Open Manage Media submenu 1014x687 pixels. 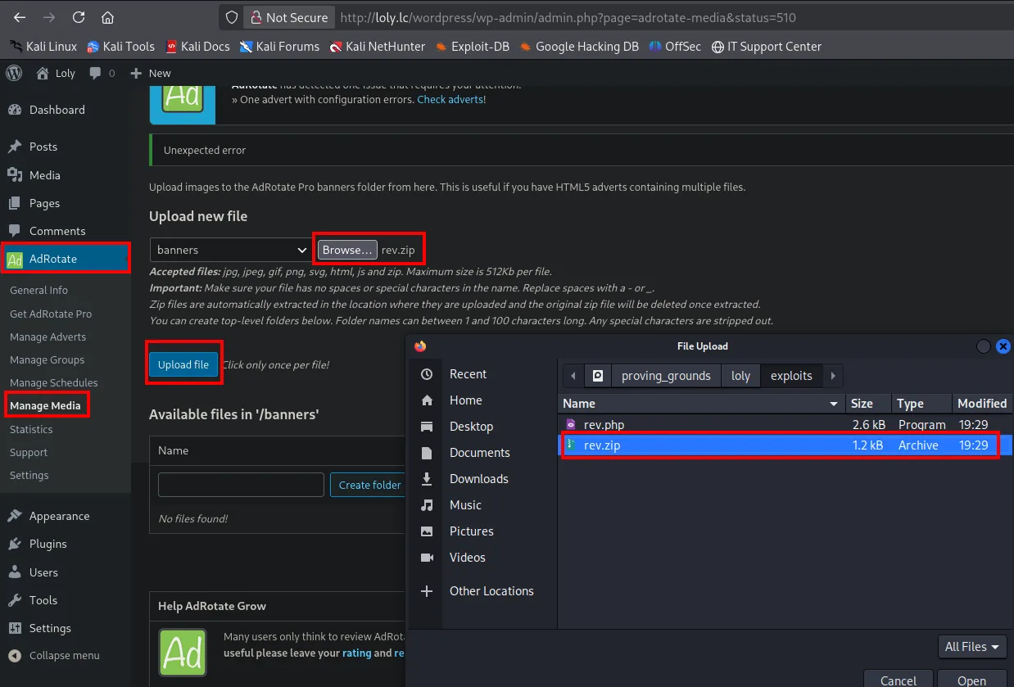[45, 405]
